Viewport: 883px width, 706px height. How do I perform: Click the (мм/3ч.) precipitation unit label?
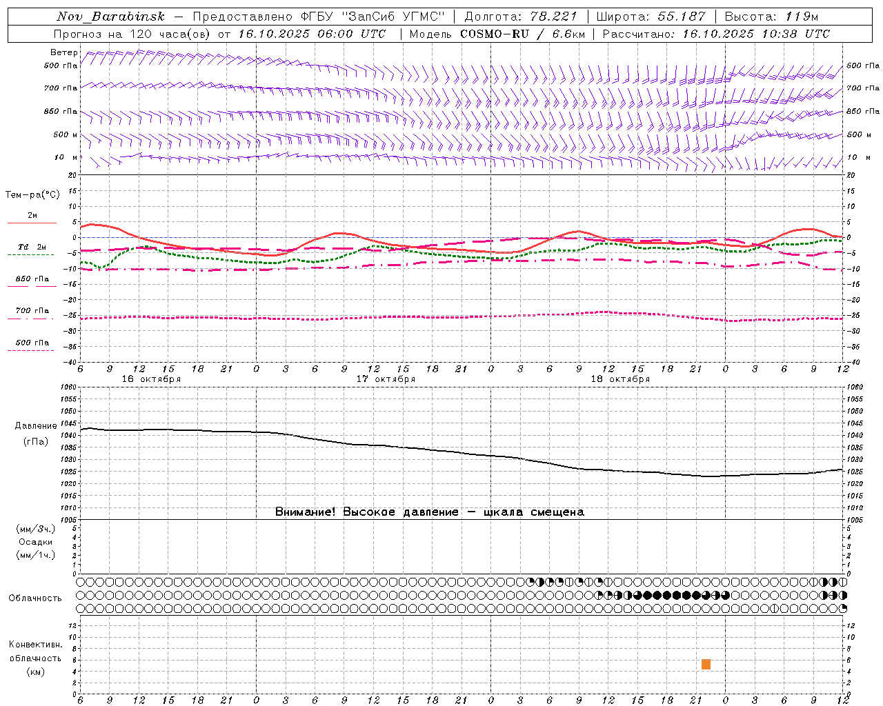tap(36, 529)
